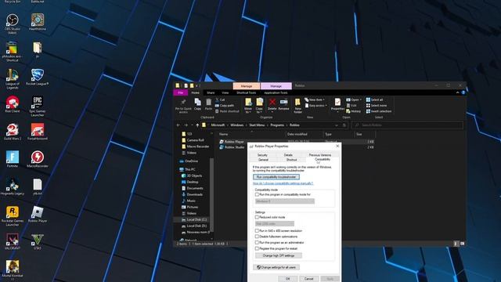Click the Search Roblox field

point(407,125)
